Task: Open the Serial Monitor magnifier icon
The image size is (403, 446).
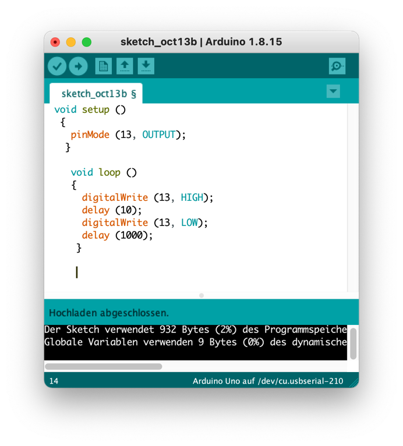Action: point(337,66)
